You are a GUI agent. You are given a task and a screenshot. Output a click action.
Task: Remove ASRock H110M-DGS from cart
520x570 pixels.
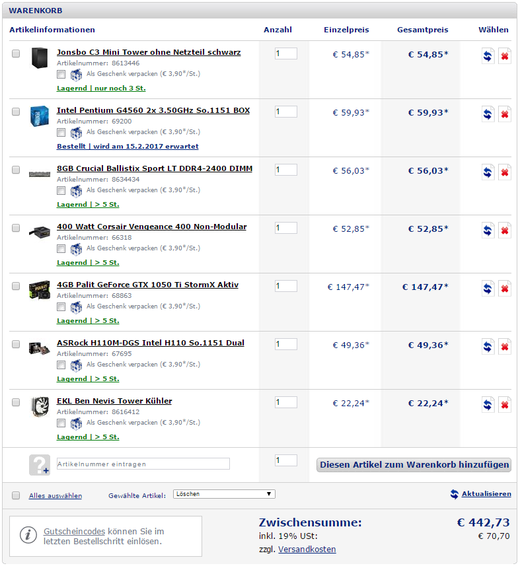pos(505,347)
